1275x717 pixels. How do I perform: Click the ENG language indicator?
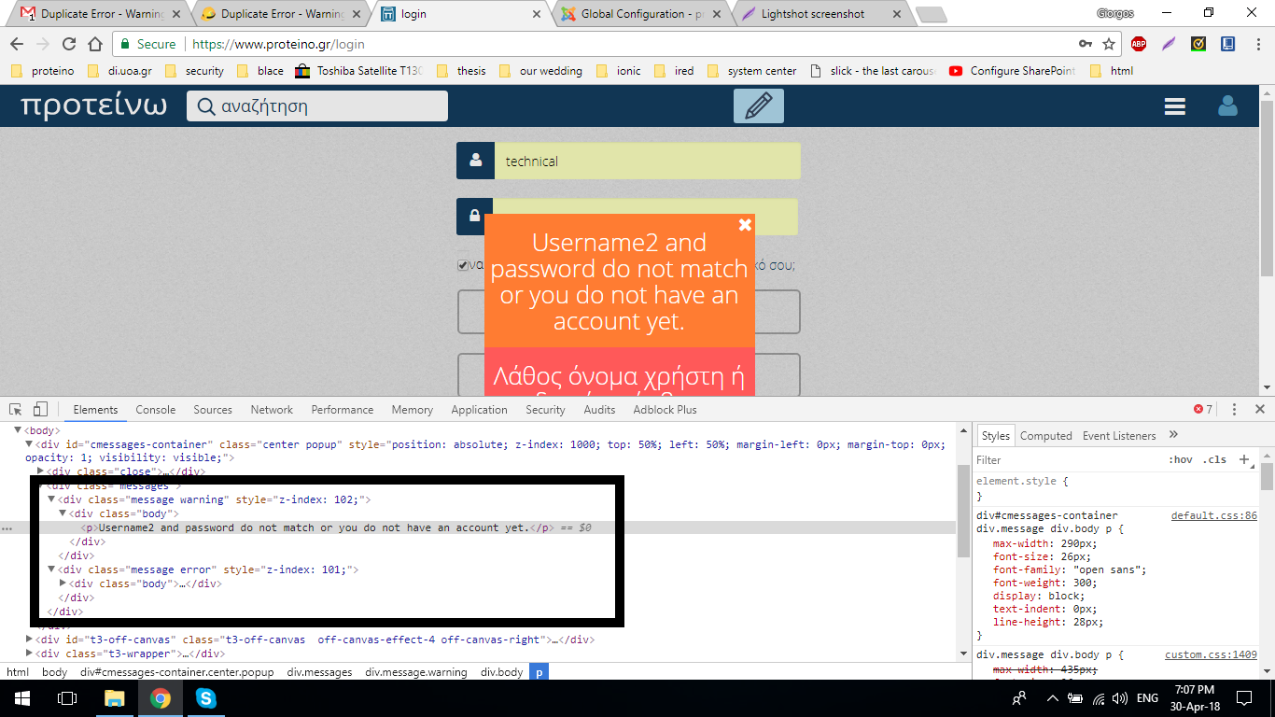click(1147, 698)
